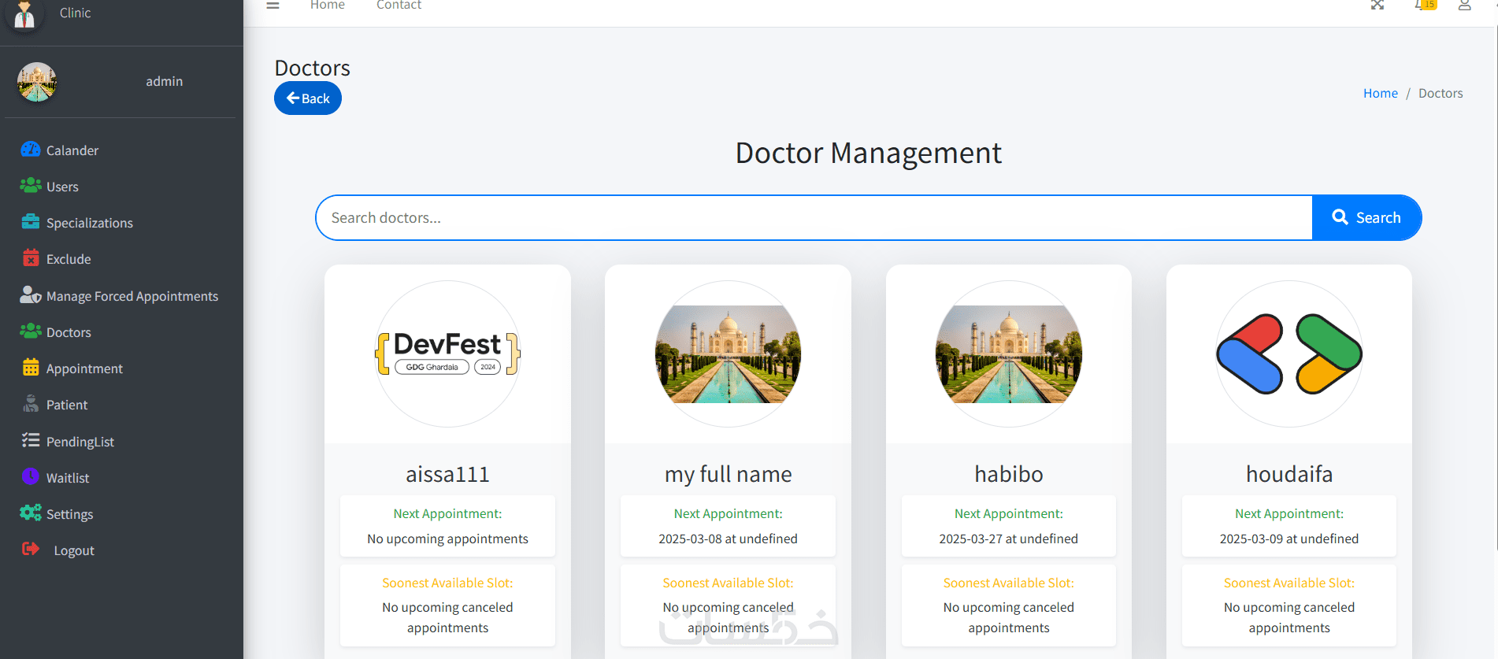Viewport: 1498px width, 659px height.
Task: Focus the Search doctors input field
Action: pyautogui.click(x=813, y=217)
